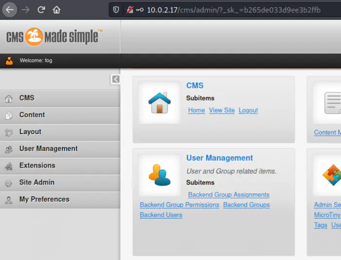Click the User Management people icon
341x260 pixels.
click(x=159, y=175)
